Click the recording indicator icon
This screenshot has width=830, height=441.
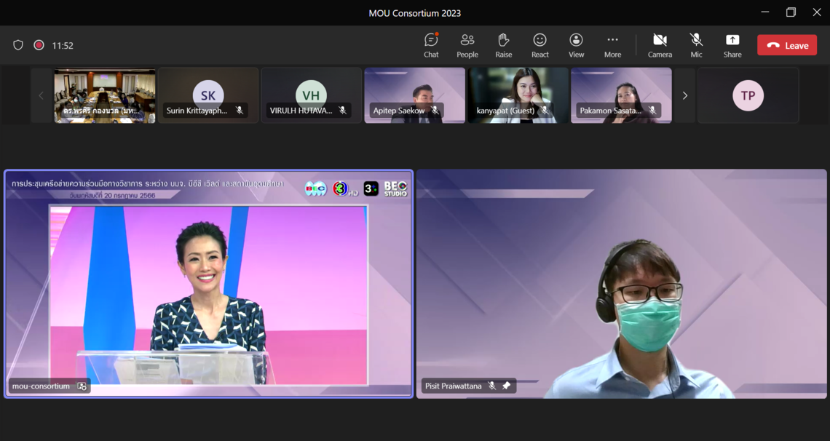coord(39,45)
